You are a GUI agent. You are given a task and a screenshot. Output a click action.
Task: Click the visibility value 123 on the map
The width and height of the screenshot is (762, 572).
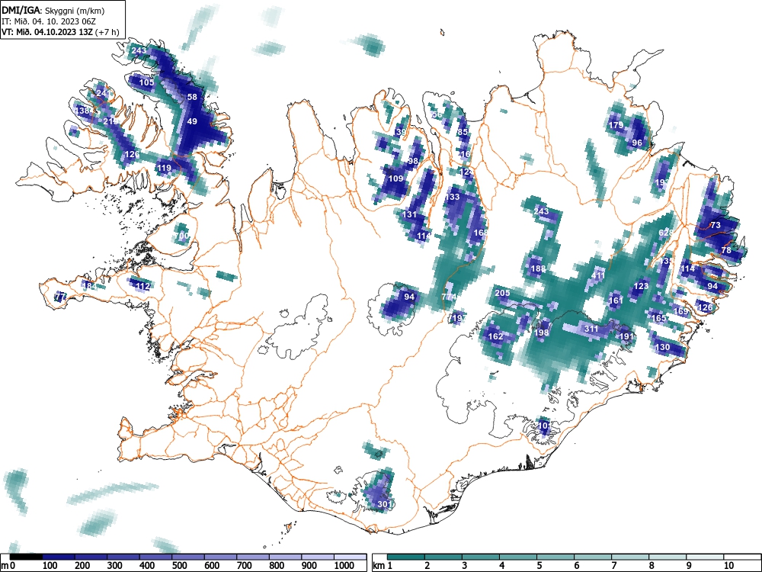[642, 286]
